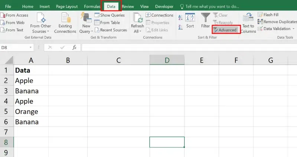
Task: Open Insert Function fx dialog
Action: [75, 48]
